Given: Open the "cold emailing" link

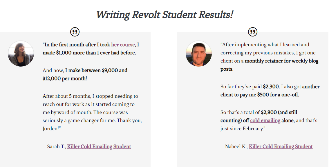Looking at the screenshot, I should 265,120.
